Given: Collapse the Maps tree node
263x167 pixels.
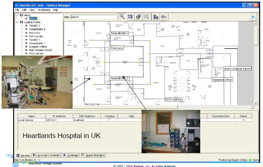Looking at the screenshot, I should (17, 15).
